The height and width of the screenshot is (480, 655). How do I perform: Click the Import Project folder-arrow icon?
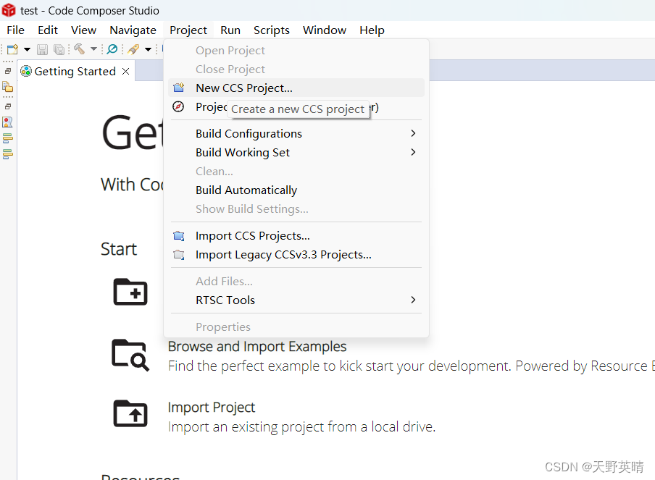(130, 413)
